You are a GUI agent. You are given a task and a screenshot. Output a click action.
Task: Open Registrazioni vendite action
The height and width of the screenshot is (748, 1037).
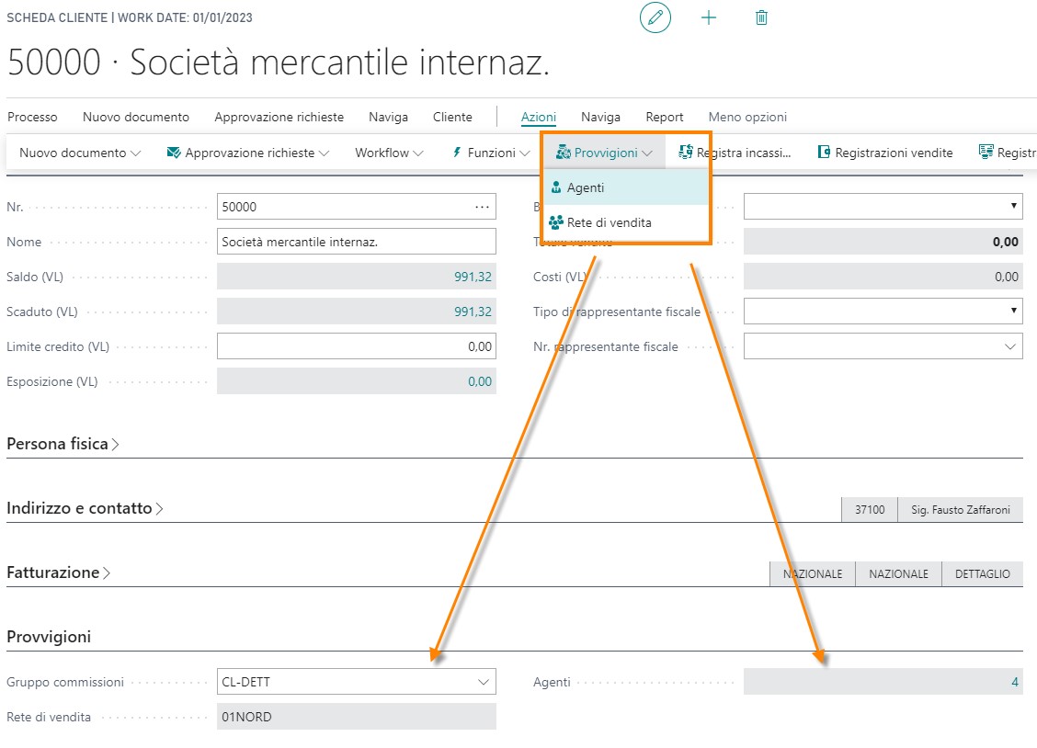(x=884, y=153)
